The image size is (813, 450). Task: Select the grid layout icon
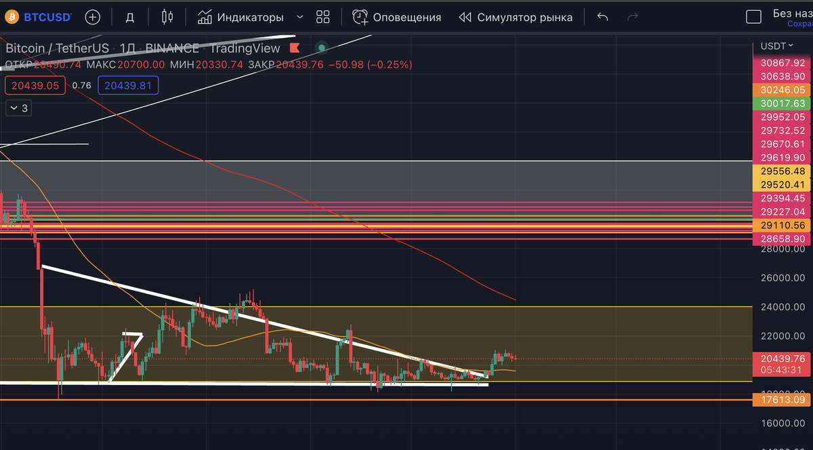322,16
